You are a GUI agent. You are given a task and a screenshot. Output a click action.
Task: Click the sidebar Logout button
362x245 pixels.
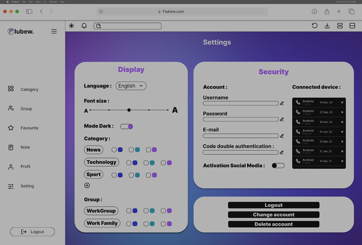[x=32, y=232]
